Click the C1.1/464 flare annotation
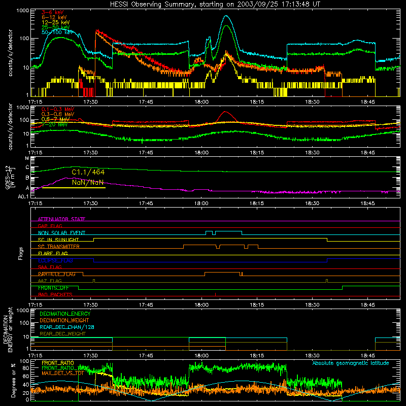Screen dimensions: 406x406 88,172
